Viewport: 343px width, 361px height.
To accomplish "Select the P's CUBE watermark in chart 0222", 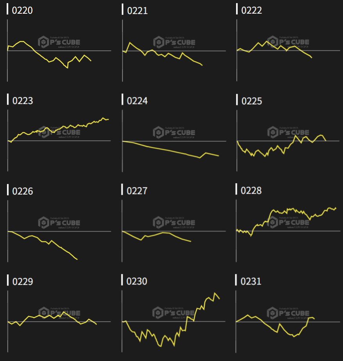I will point(288,42).
